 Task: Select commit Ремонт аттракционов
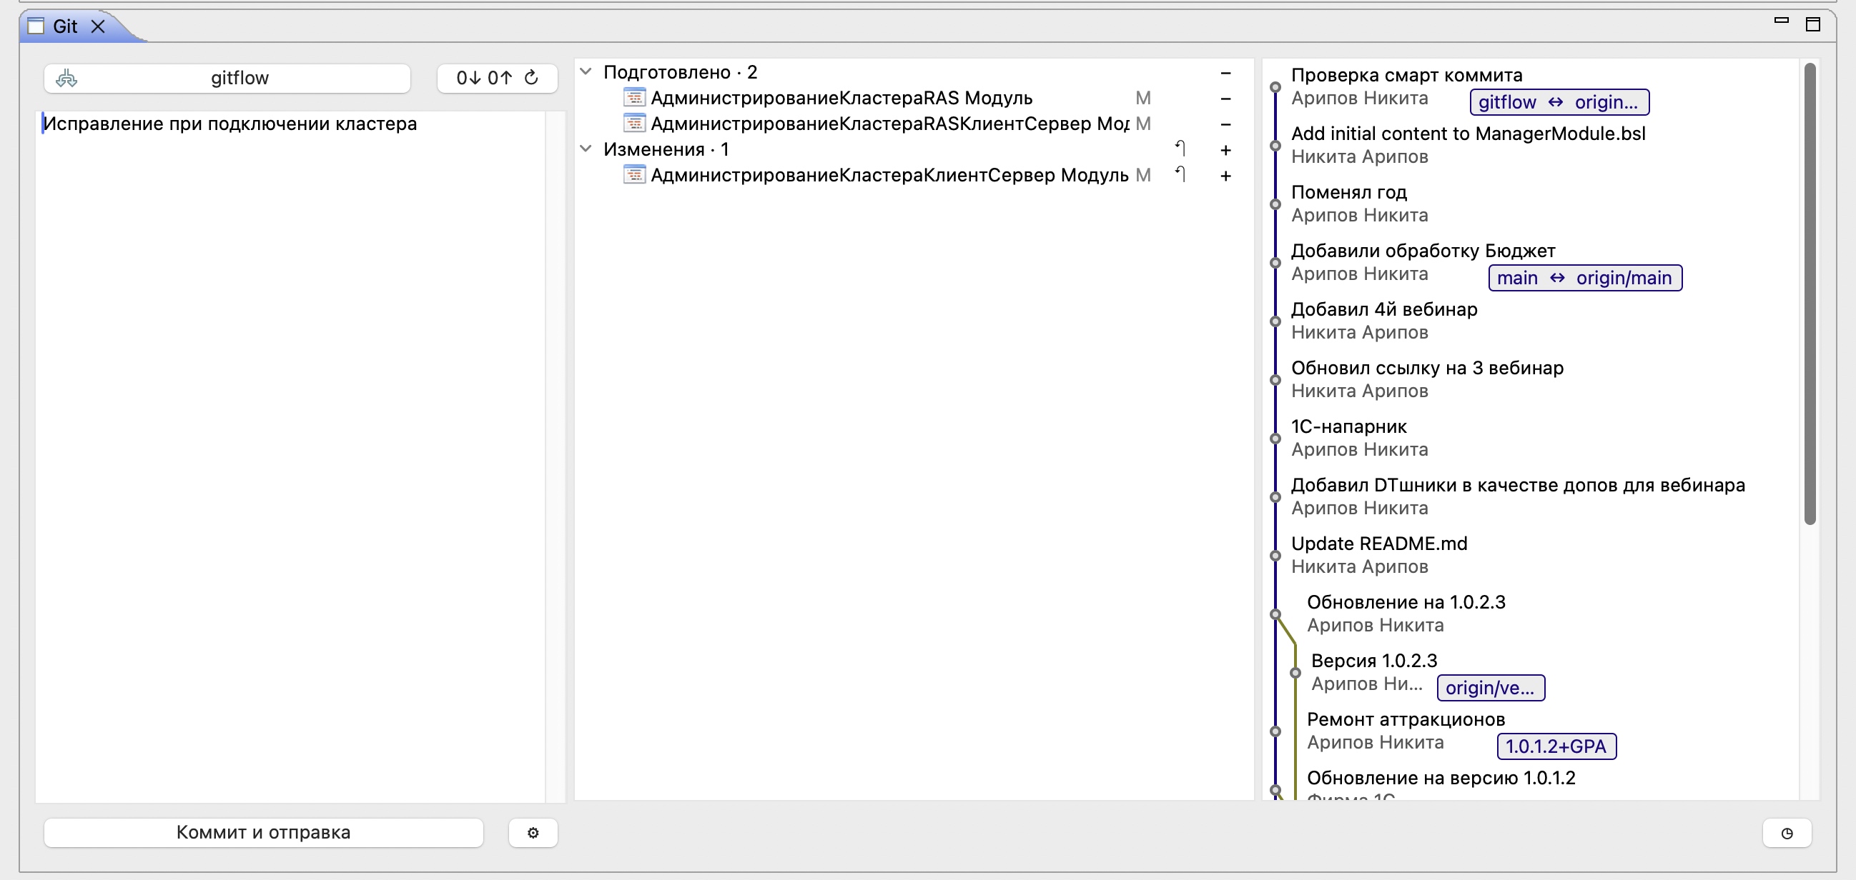coord(1406,719)
